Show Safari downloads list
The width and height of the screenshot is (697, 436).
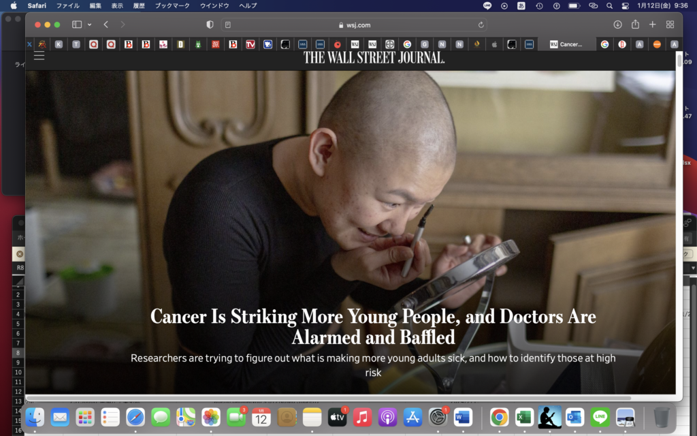click(617, 25)
